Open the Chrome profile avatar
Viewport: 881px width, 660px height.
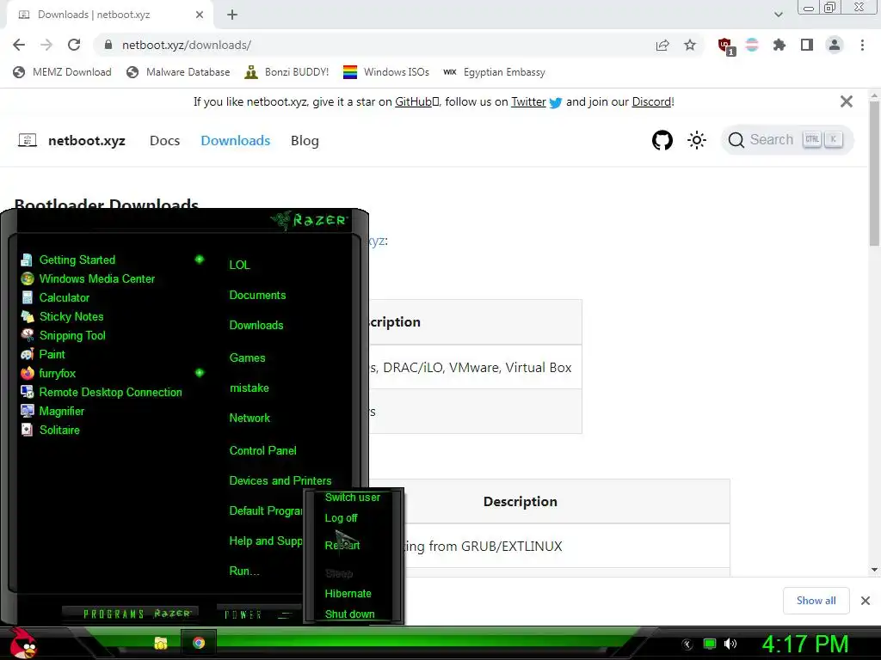pos(835,45)
